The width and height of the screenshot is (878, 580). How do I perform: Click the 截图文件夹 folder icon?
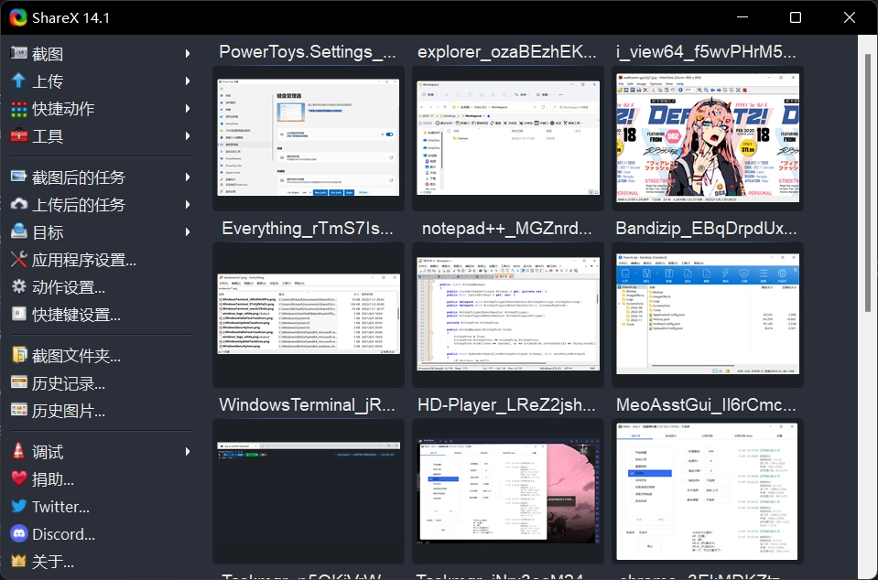point(18,355)
